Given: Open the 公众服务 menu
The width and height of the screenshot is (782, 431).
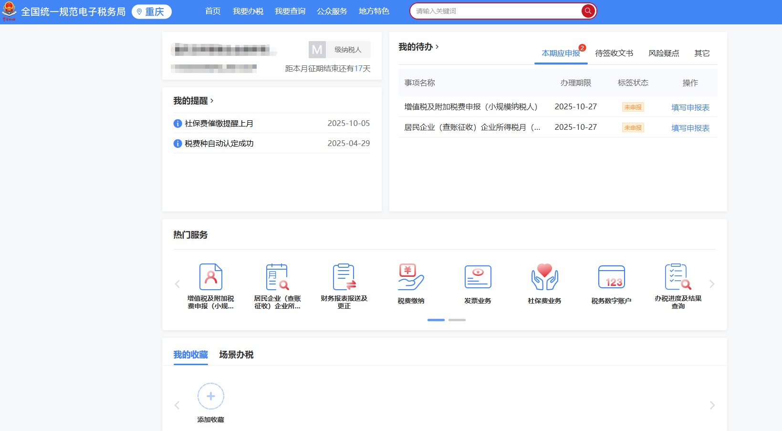Looking at the screenshot, I should pos(332,11).
